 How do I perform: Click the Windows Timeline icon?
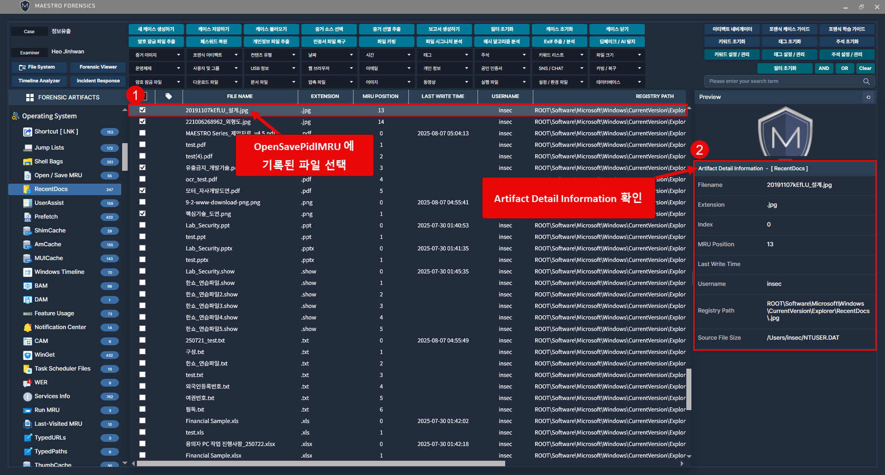pyautogui.click(x=27, y=272)
